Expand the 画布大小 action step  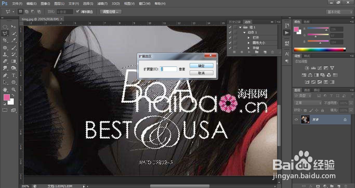coord(249,43)
